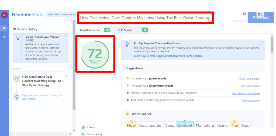This screenshot has height=136, width=276.
Task: Open See reading grade level link
Action: 246,93
